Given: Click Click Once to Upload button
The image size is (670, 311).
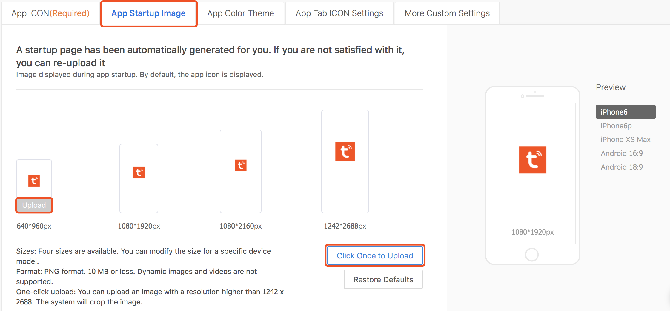Looking at the screenshot, I should point(375,255).
